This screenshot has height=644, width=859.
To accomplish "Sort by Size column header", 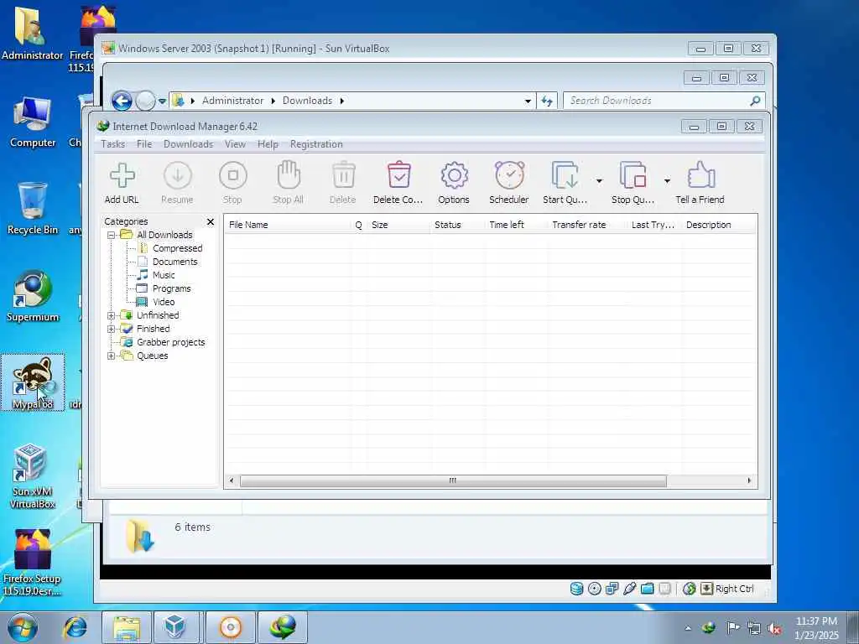I will [398, 225].
